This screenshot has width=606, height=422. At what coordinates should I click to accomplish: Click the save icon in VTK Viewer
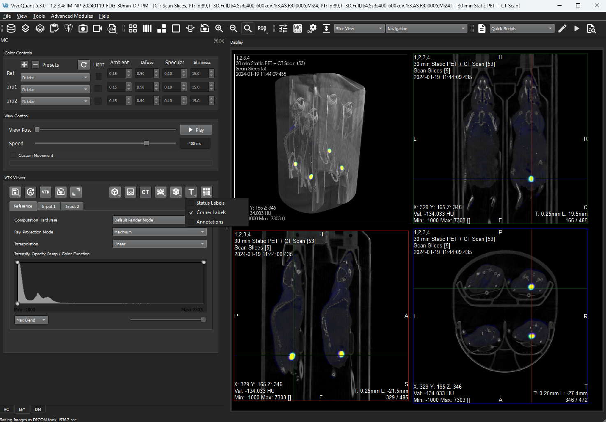click(15, 192)
